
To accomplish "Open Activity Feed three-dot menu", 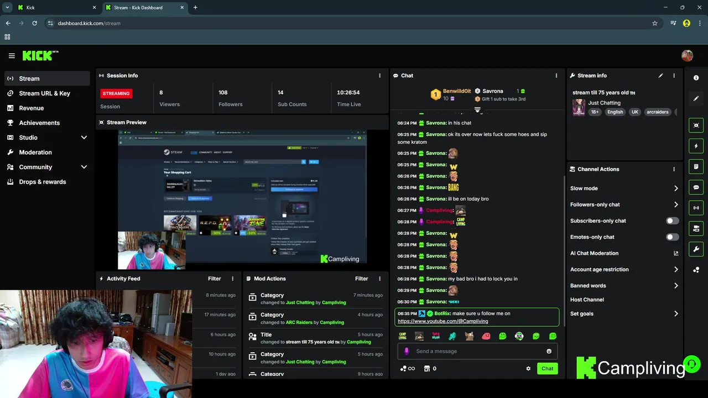I will 232,279.
